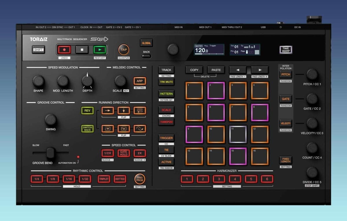
Task: Hit the red record button
Action: tap(64, 50)
